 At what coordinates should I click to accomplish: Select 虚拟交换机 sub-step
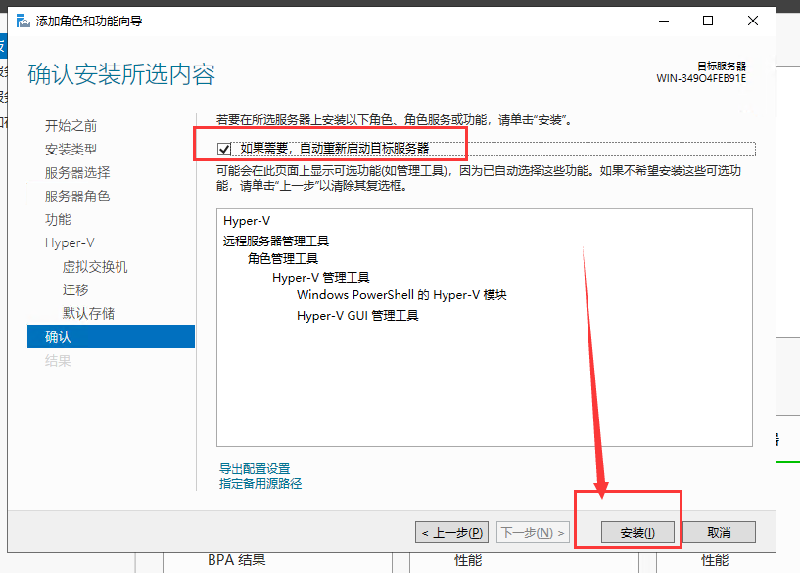95,267
